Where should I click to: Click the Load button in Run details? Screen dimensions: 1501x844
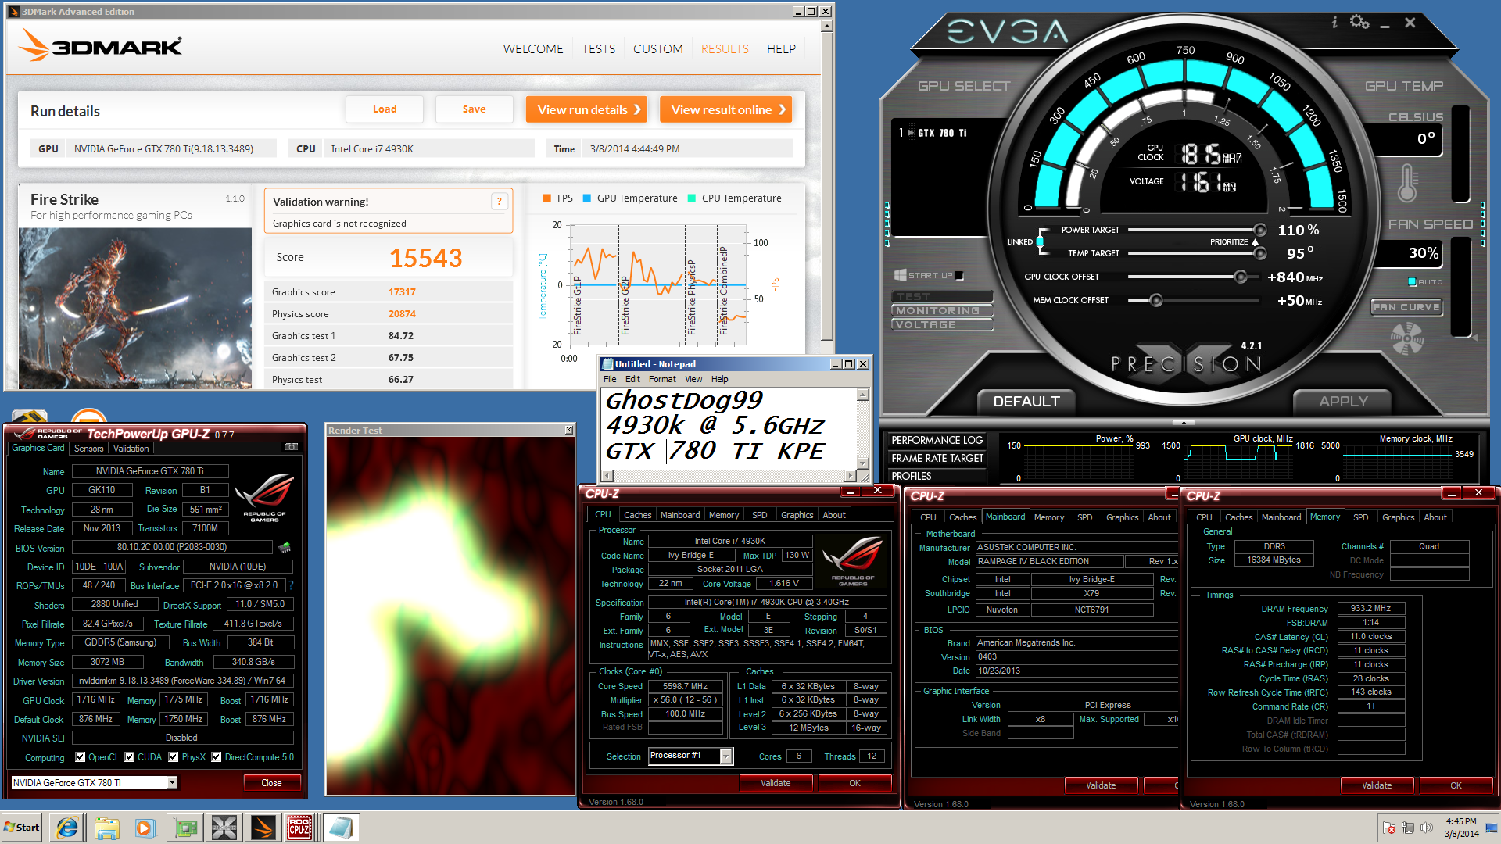click(x=384, y=109)
